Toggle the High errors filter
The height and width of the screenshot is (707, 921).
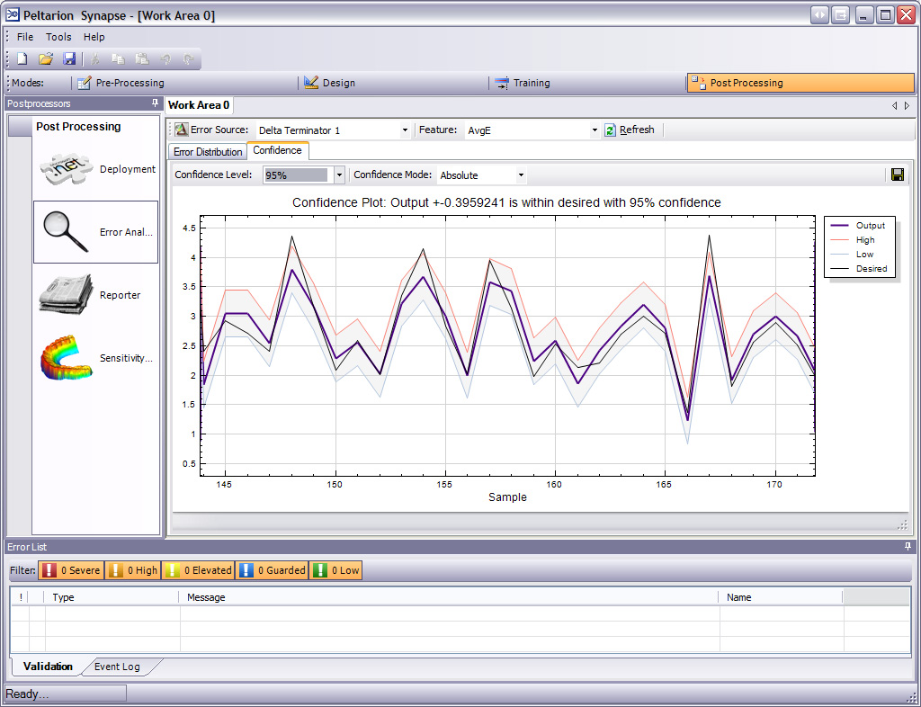pos(132,570)
